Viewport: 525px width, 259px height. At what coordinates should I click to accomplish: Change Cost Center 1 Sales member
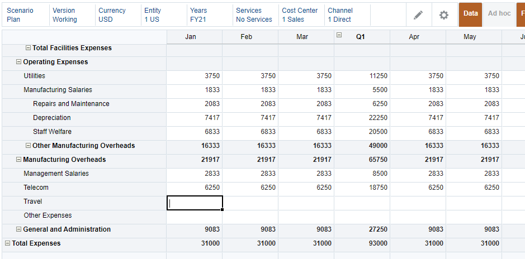[x=301, y=15]
